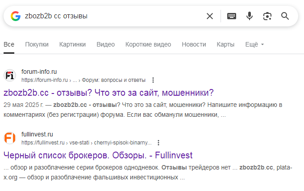Open the on-screen keyboard input tool
Screen dimensions: 304x191
pos(232,16)
